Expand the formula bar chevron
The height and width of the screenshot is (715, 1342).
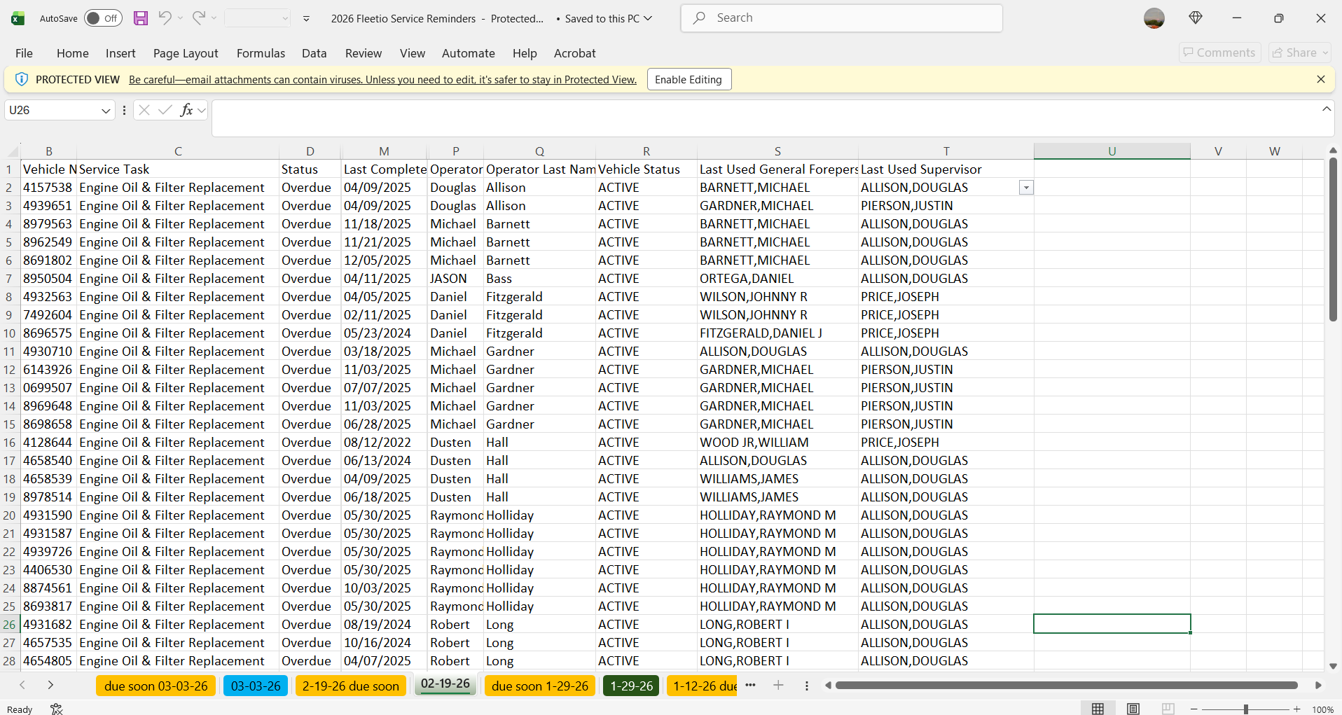click(x=1327, y=109)
